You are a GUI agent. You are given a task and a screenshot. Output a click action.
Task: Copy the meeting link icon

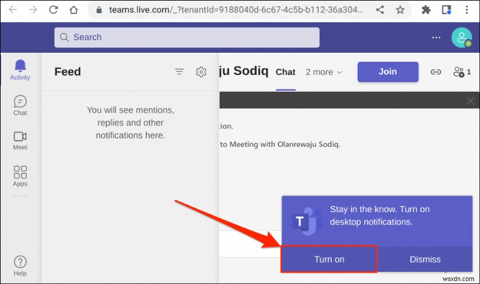[436, 72]
